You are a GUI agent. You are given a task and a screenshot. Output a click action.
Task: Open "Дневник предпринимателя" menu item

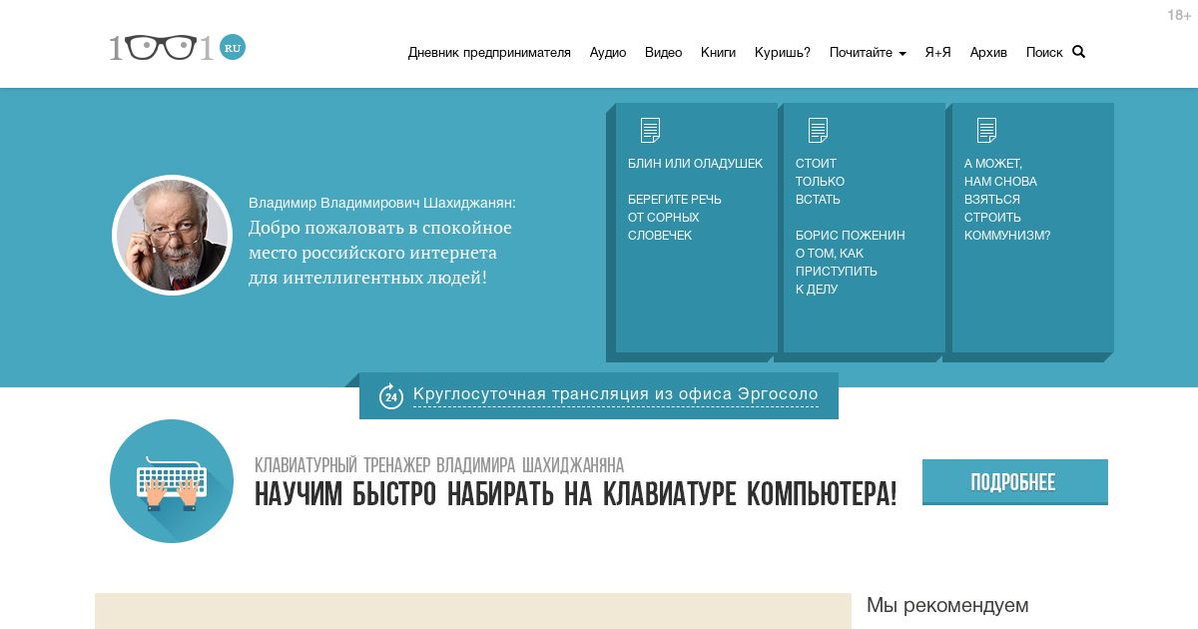489,53
